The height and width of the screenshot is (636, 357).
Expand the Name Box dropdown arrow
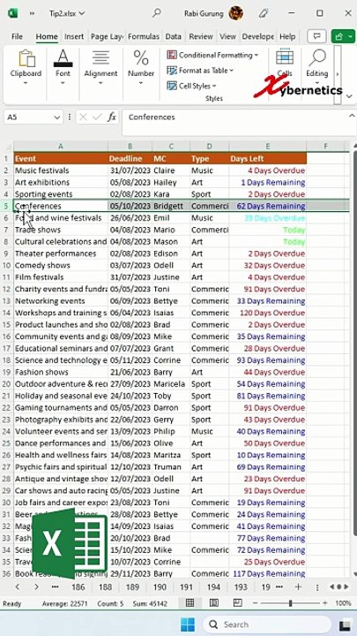(x=56, y=117)
